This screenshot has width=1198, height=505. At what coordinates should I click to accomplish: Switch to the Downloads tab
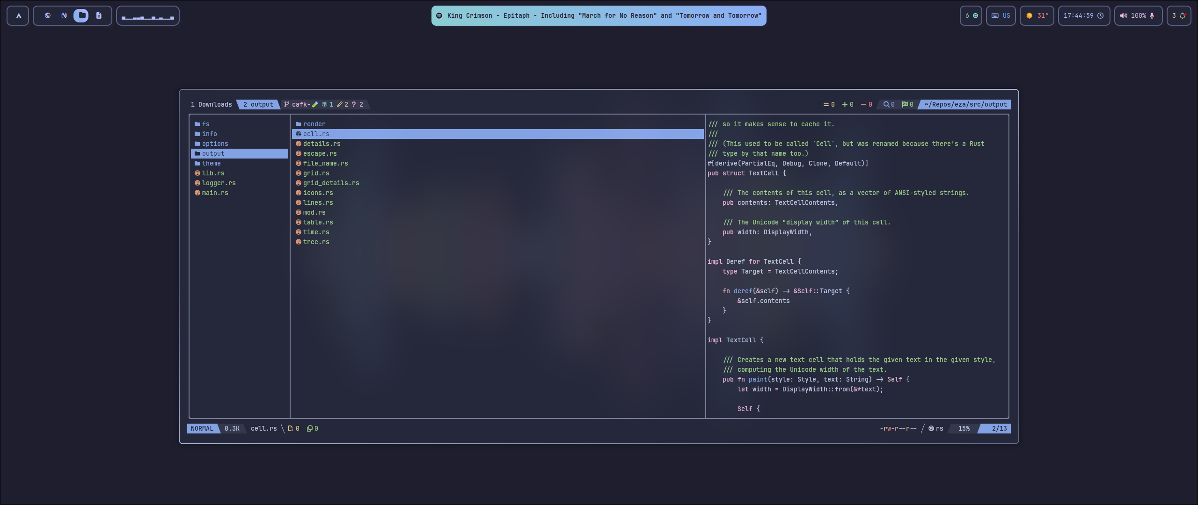(211, 104)
